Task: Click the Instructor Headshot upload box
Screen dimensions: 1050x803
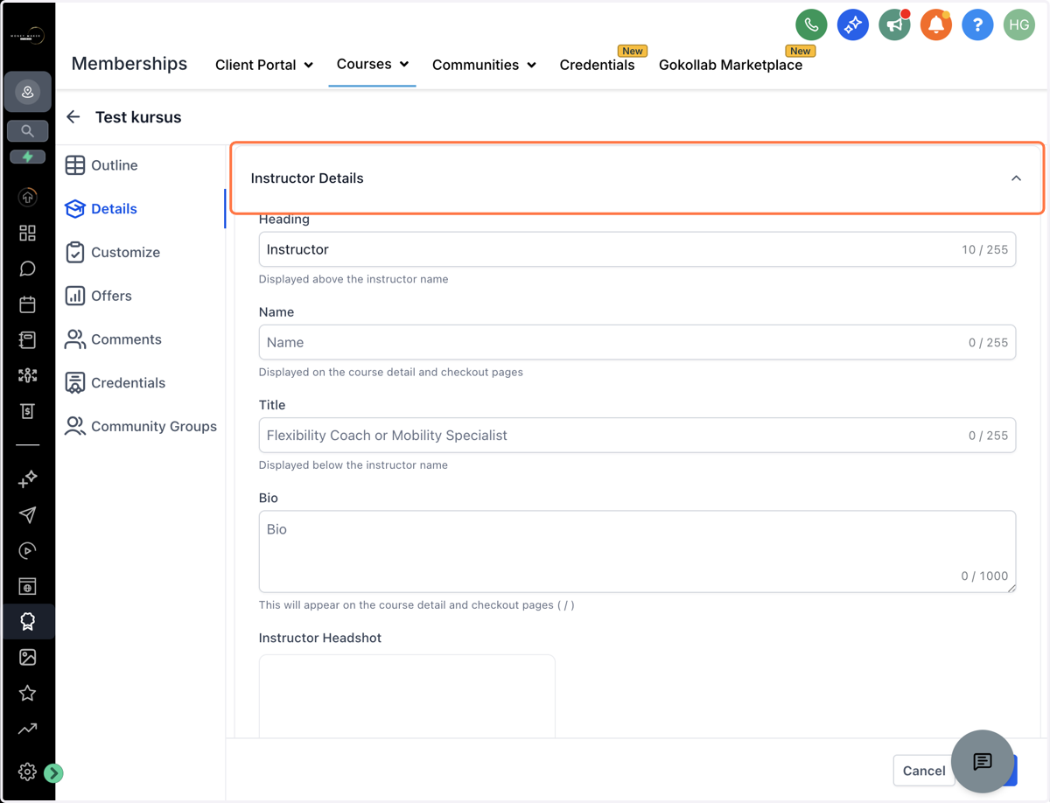Action: tap(407, 696)
